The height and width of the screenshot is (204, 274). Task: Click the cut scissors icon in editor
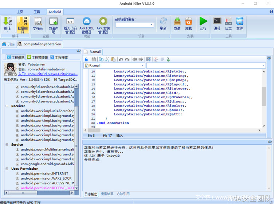pyautogui.click(x=107, y=59)
